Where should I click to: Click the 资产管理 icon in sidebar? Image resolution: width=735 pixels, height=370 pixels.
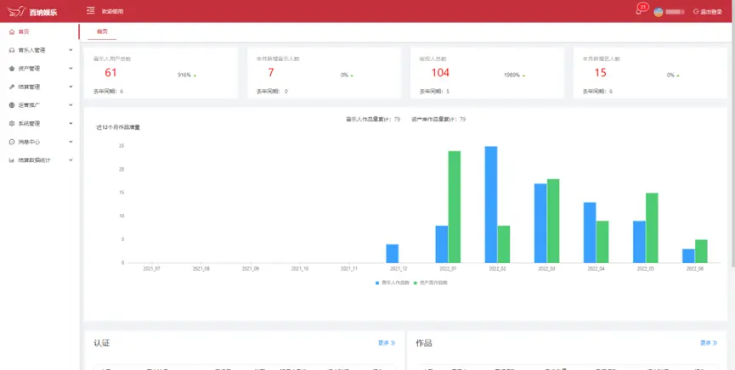[x=11, y=69]
